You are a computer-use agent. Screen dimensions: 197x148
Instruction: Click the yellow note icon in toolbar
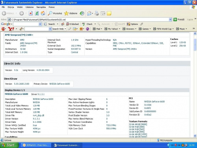point(109,13)
